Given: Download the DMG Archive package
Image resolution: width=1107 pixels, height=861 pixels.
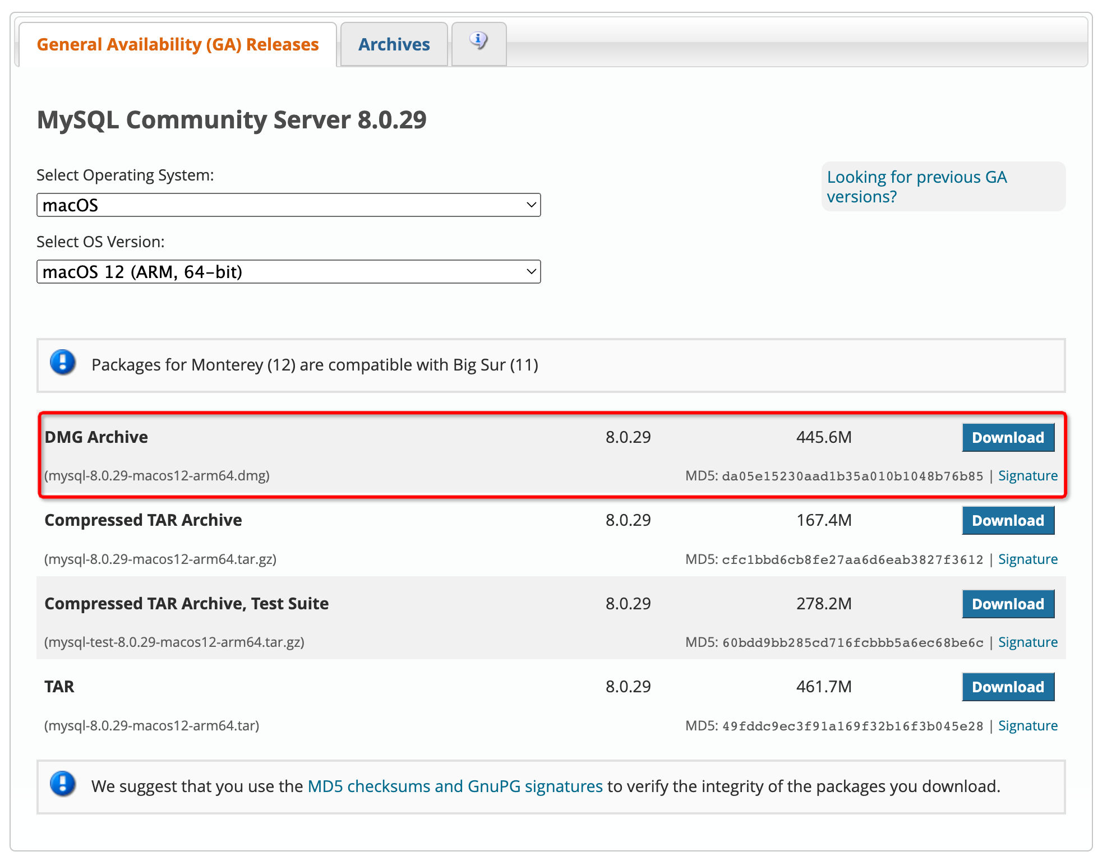Looking at the screenshot, I should pos(1007,438).
